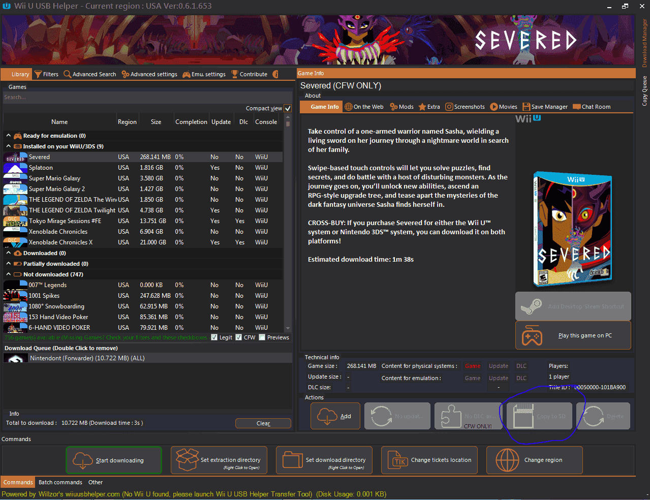Sort by the Size column header
Screen dimensions: 650x500
click(x=156, y=122)
